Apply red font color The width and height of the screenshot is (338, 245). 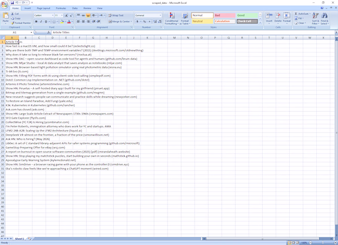point(69,22)
